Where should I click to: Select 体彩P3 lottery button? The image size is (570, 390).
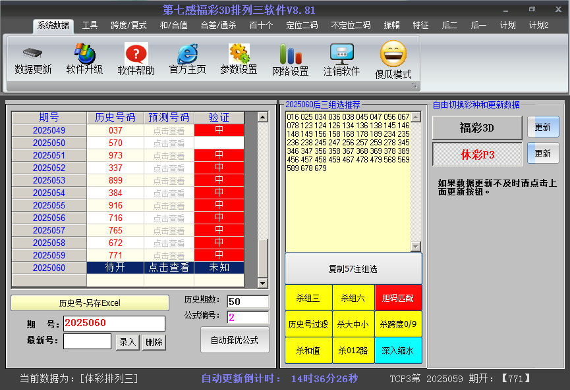coord(477,154)
